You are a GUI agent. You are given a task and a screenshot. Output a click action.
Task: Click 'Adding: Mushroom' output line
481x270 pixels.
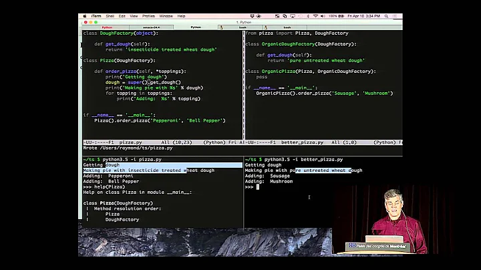point(269,181)
